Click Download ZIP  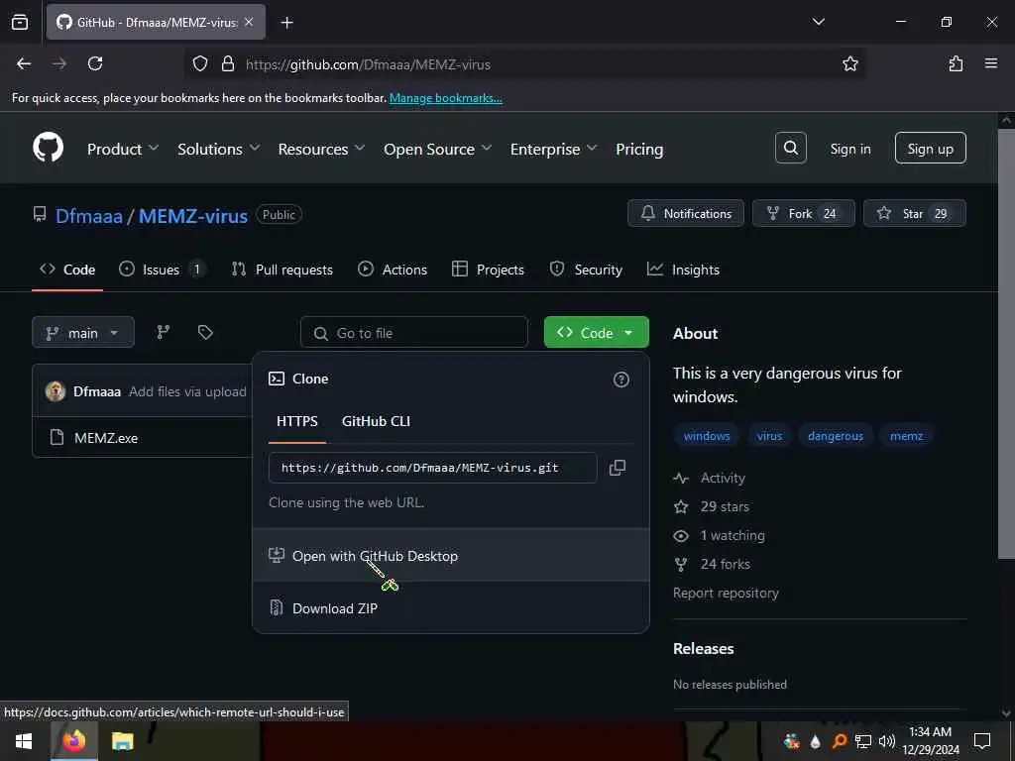(451, 607)
